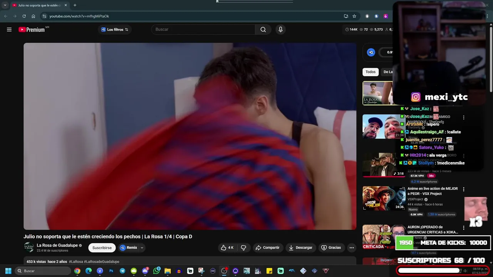Viewport: 493px width, 277px height.
Task: Open Los filtros extension button
Action: pos(114,30)
